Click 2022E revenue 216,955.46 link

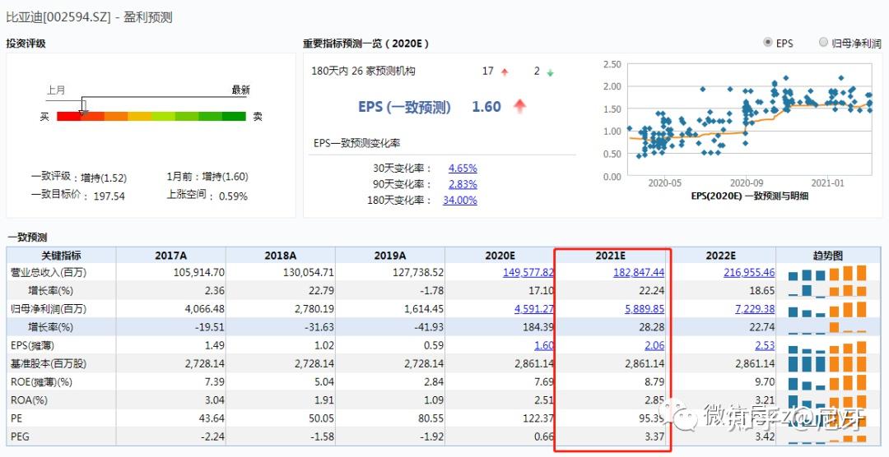[749, 272]
